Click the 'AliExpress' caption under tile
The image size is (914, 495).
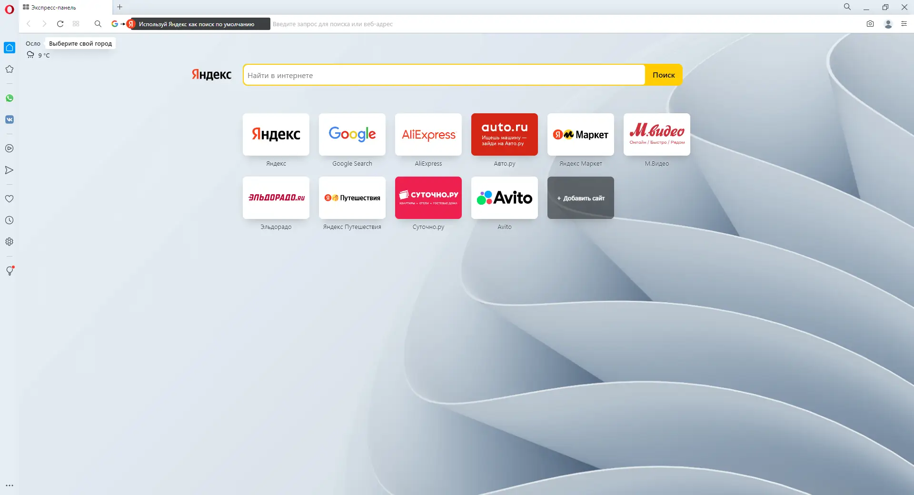[428, 164]
